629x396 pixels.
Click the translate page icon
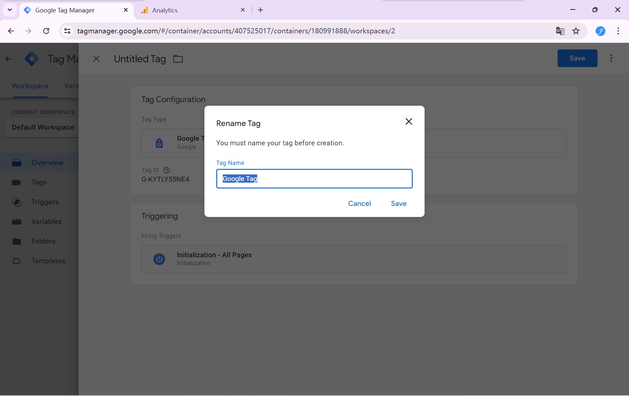[x=560, y=31]
